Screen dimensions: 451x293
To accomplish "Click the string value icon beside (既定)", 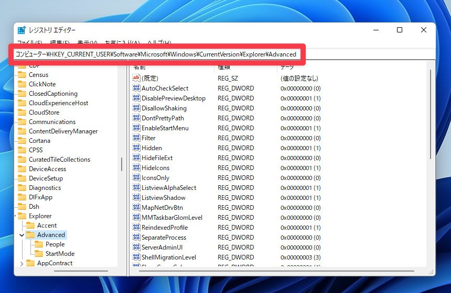I will [136, 78].
